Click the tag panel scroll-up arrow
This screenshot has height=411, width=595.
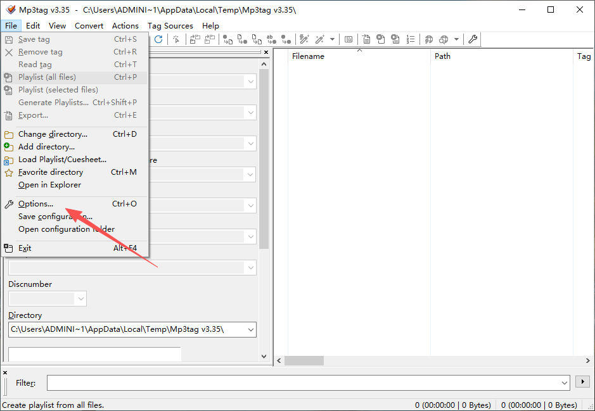coord(264,65)
